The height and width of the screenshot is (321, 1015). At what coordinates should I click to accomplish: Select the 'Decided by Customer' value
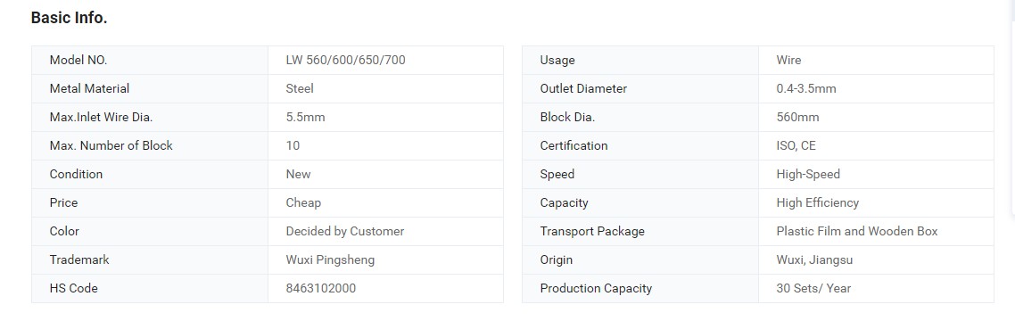click(345, 231)
